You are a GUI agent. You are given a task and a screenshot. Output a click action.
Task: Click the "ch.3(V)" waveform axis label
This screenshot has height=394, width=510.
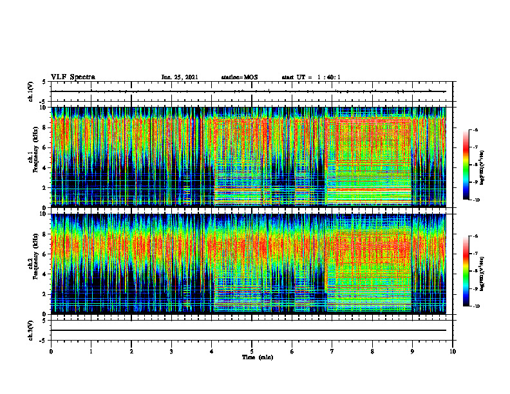coord(30,330)
